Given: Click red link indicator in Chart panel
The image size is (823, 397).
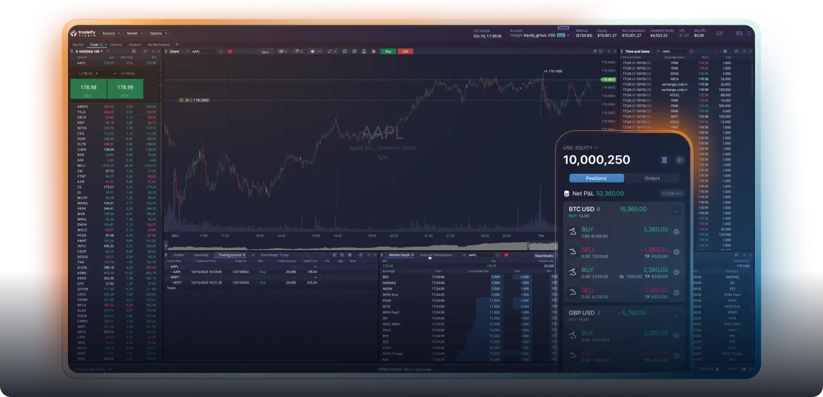Looking at the screenshot, I should (230, 51).
